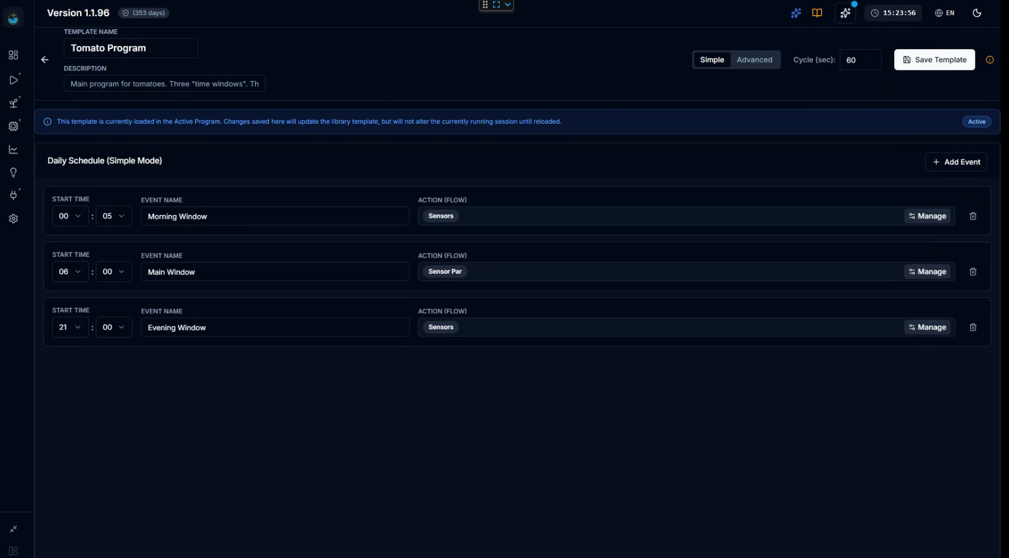Screen dimensions: 1009x558
Task: Delete the Morning Window event
Action: coord(973,216)
